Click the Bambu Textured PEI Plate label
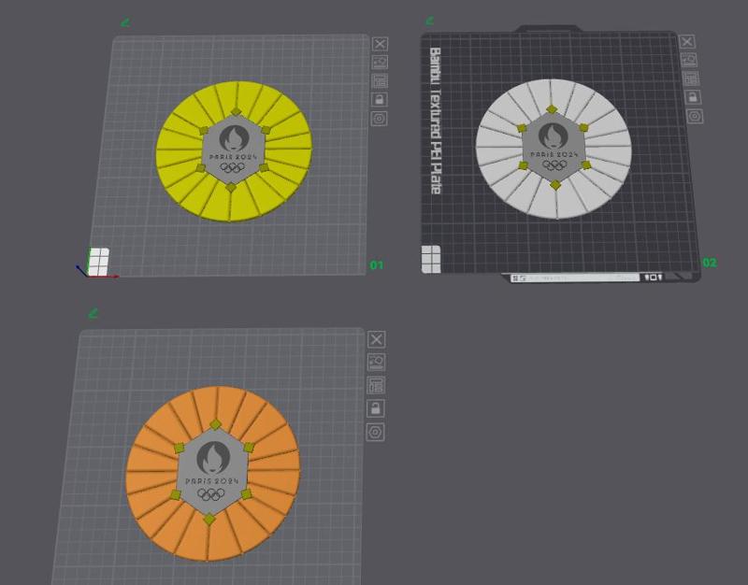This screenshot has height=585, width=748. (x=435, y=121)
